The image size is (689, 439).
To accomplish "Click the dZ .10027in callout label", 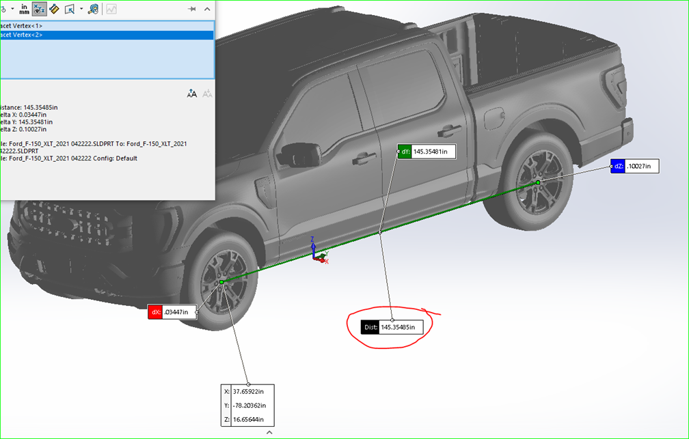I will click(x=635, y=166).
